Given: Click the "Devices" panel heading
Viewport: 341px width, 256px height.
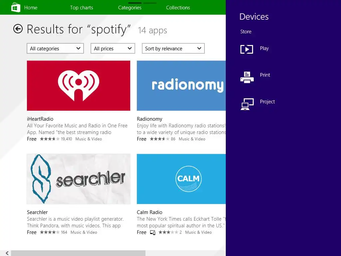Looking at the screenshot, I should tap(254, 17).
